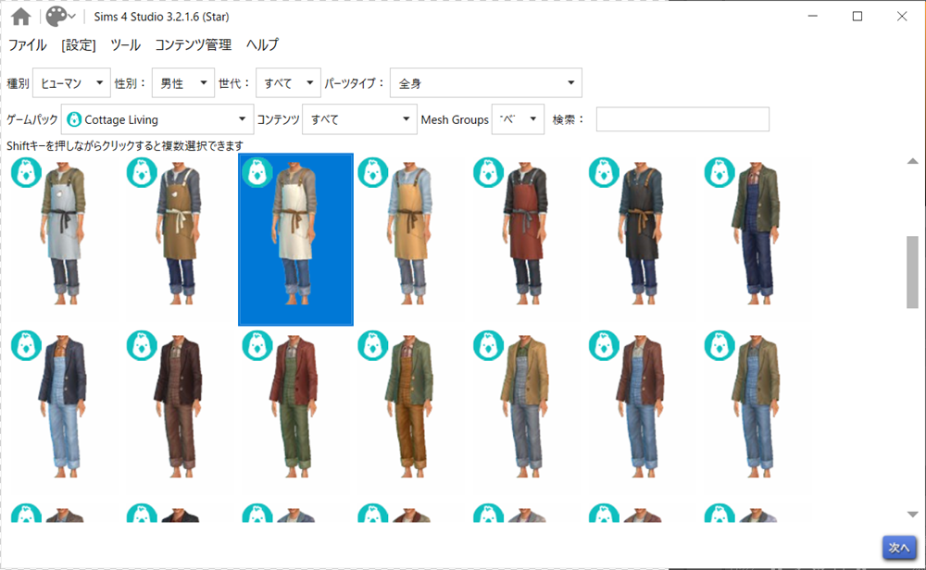
Task: Click chicken pack icon on red apron outfit
Action: click(488, 172)
